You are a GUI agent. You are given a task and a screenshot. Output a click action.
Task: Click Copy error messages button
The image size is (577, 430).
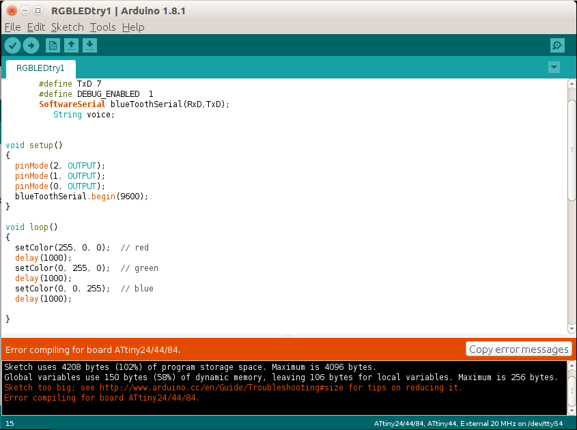tap(518, 349)
